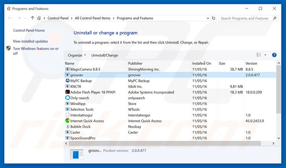Image resolution: width=286 pixels, height=168 pixels.
Task: Select the Bubble Dock name entry
Action: 80,127
